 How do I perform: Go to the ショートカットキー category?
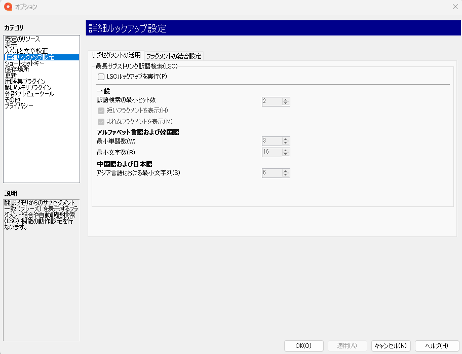click(25, 63)
